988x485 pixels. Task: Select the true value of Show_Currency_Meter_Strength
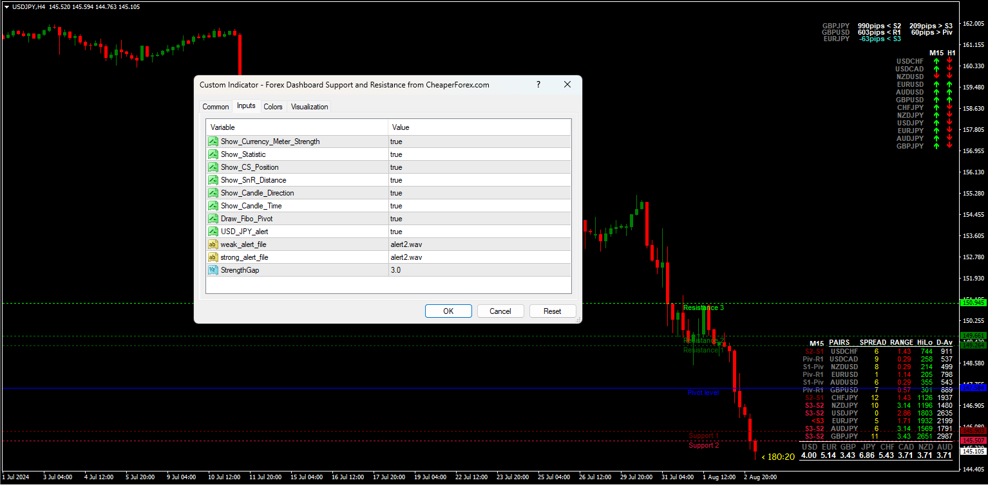[x=479, y=142]
